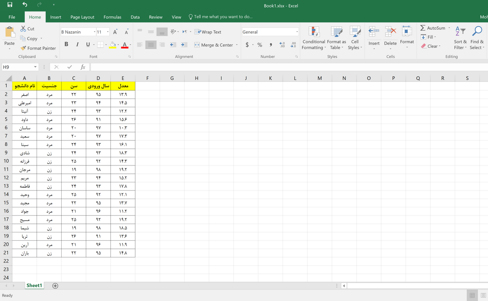Toggle Bold formatting
Viewport: 488px width, 301px height.
(67, 45)
